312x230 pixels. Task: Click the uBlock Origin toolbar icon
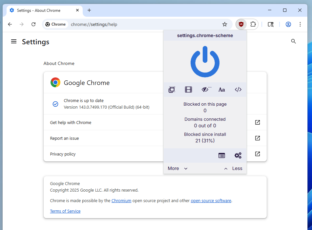pos(241,24)
